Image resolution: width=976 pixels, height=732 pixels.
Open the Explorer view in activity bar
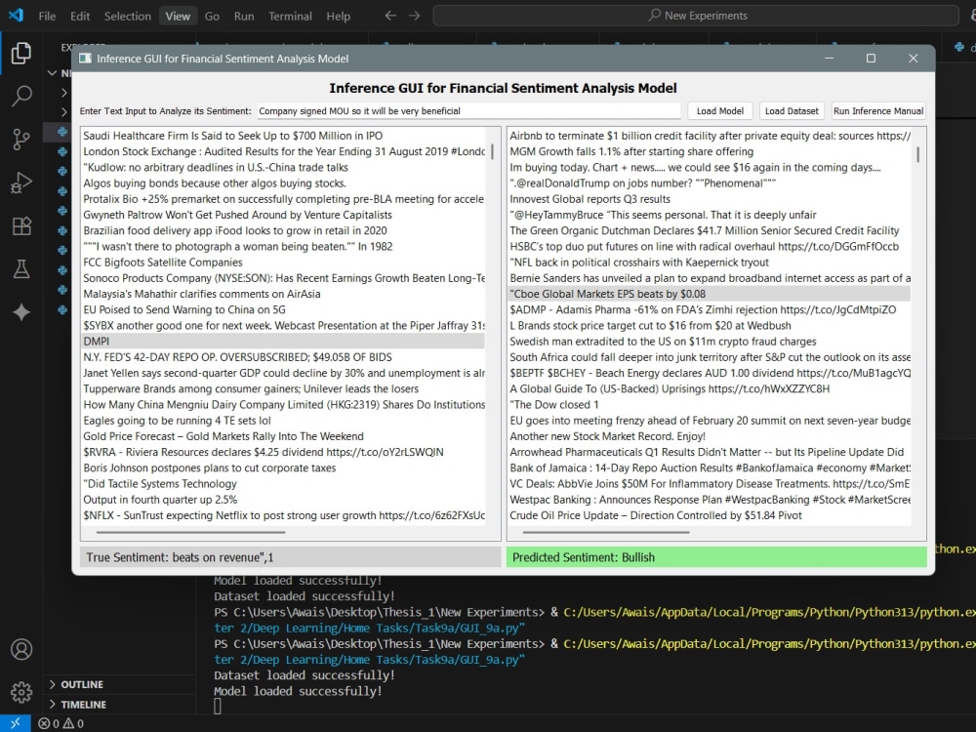coord(21,53)
